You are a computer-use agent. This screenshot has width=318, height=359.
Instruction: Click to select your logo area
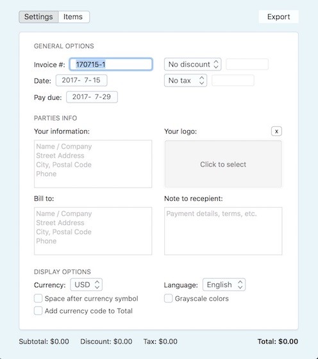point(223,164)
